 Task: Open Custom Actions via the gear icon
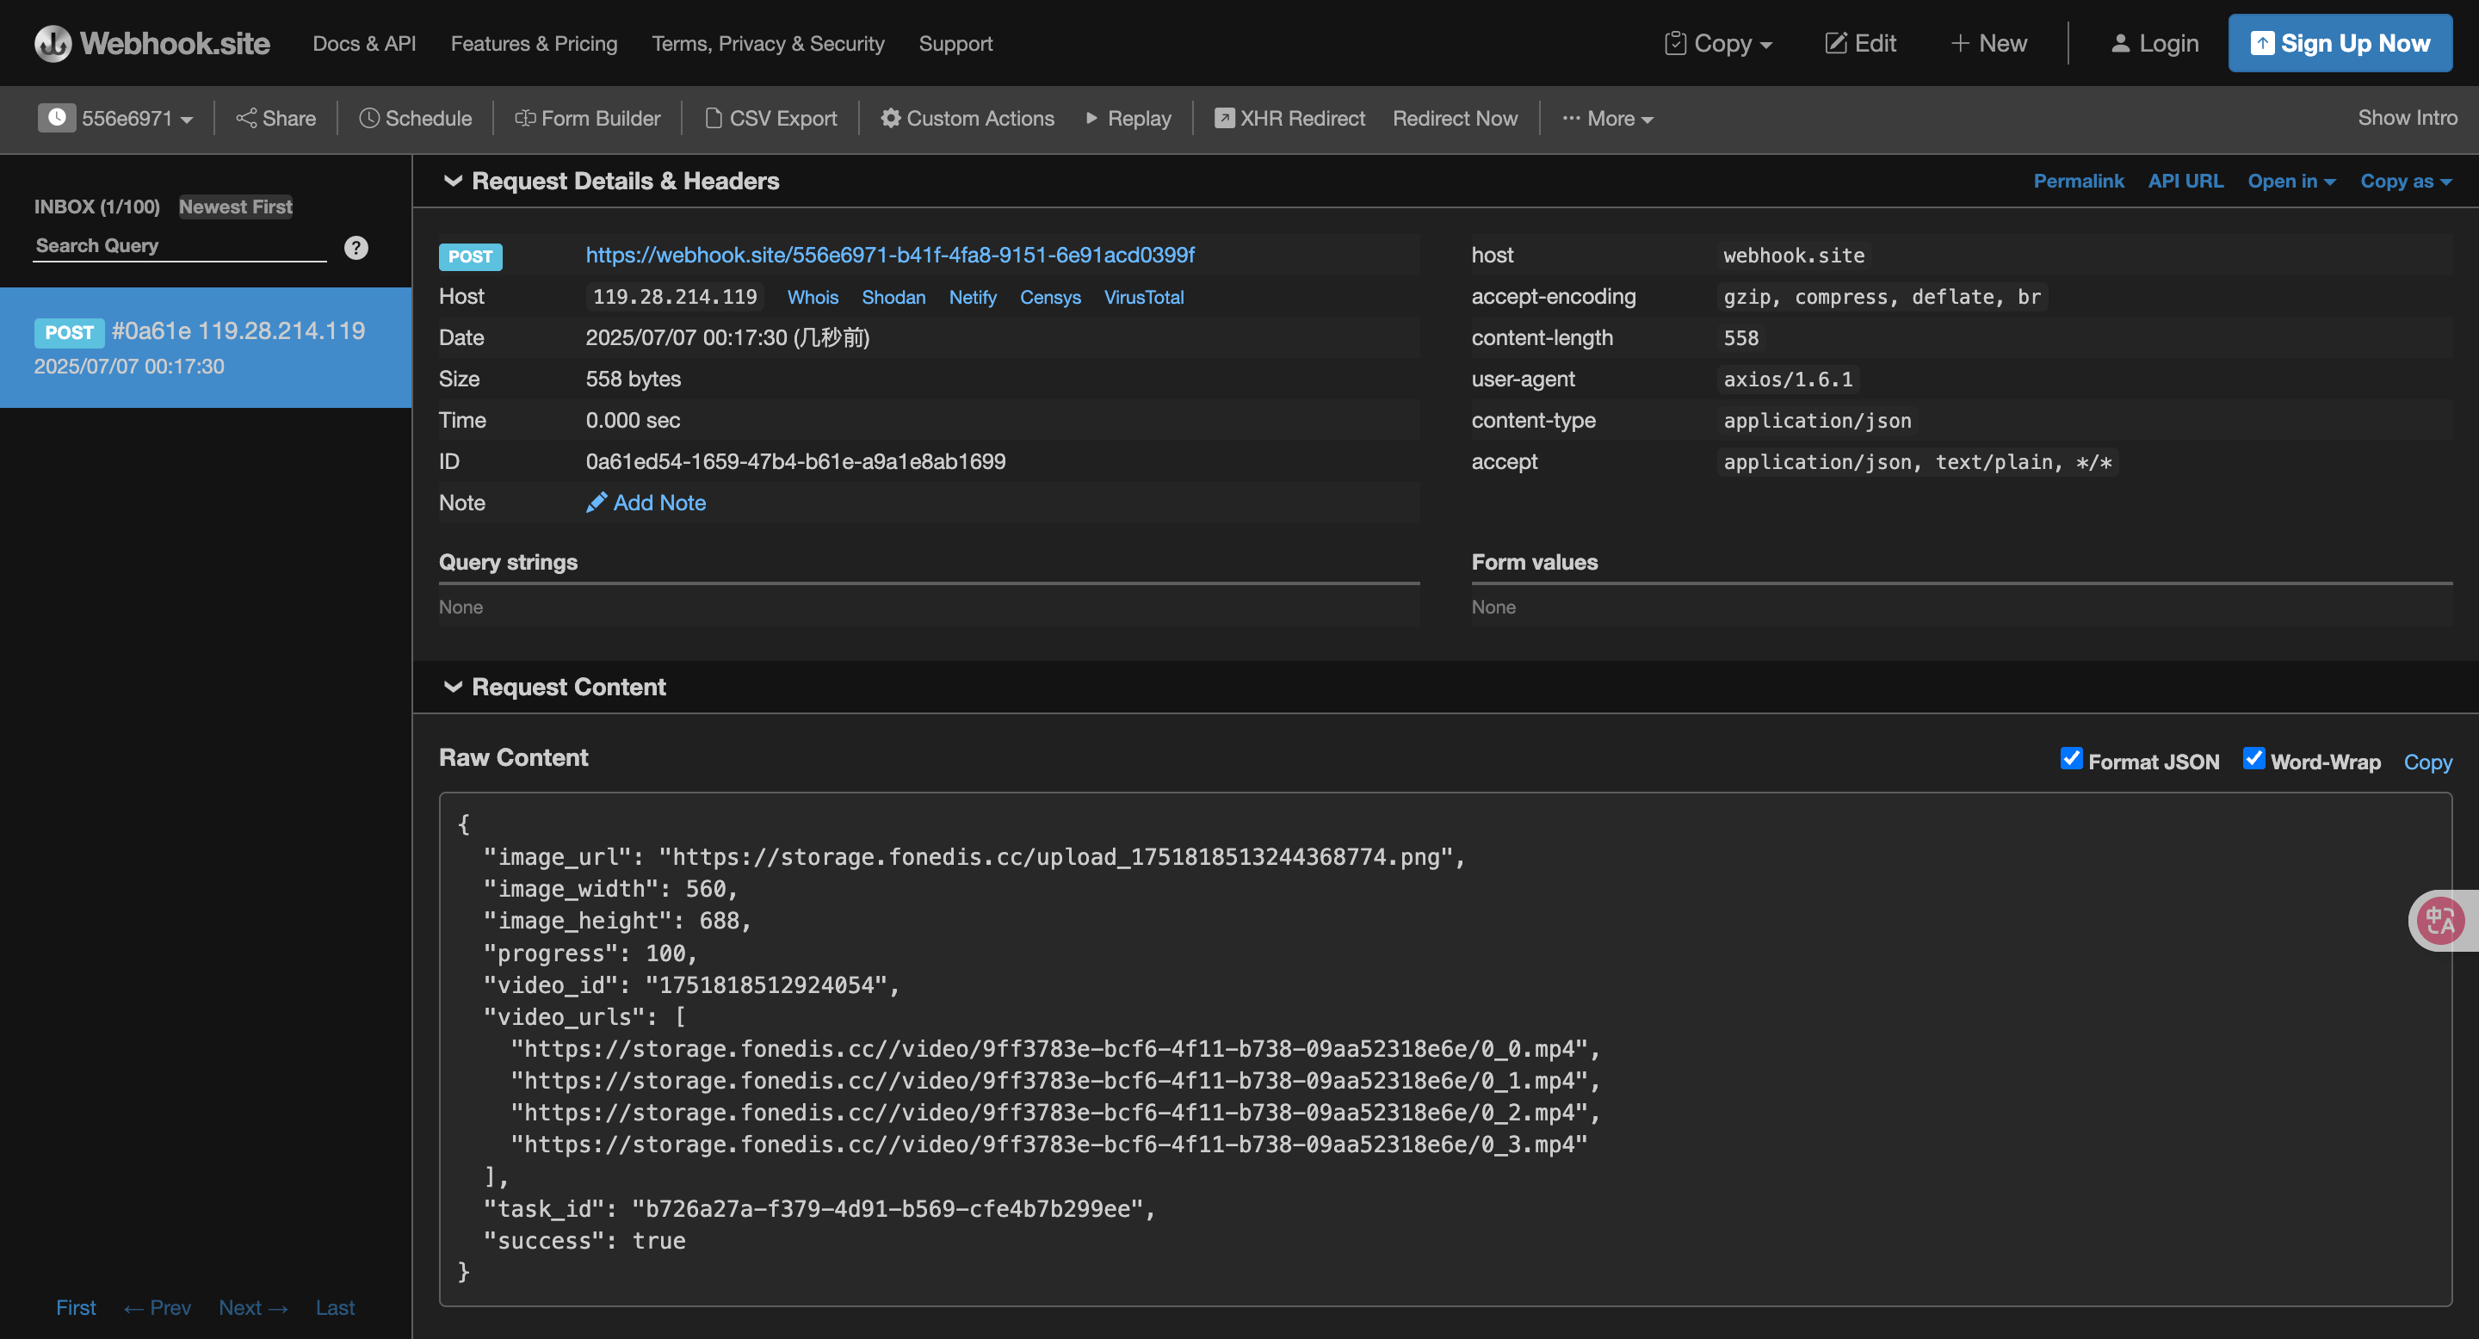(890, 118)
